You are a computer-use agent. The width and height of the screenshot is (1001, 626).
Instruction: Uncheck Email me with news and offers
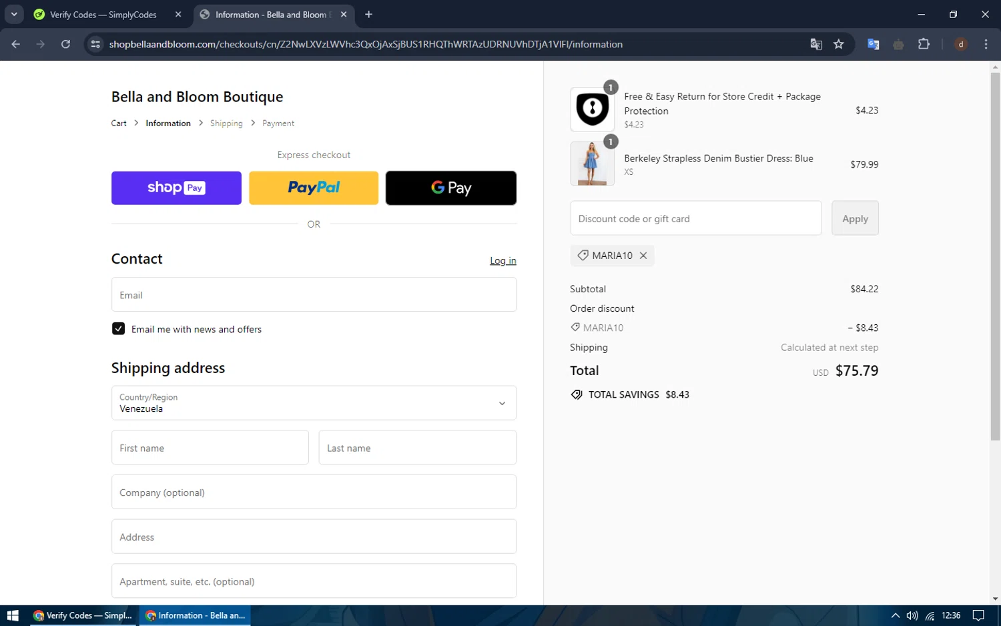point(118,329)
